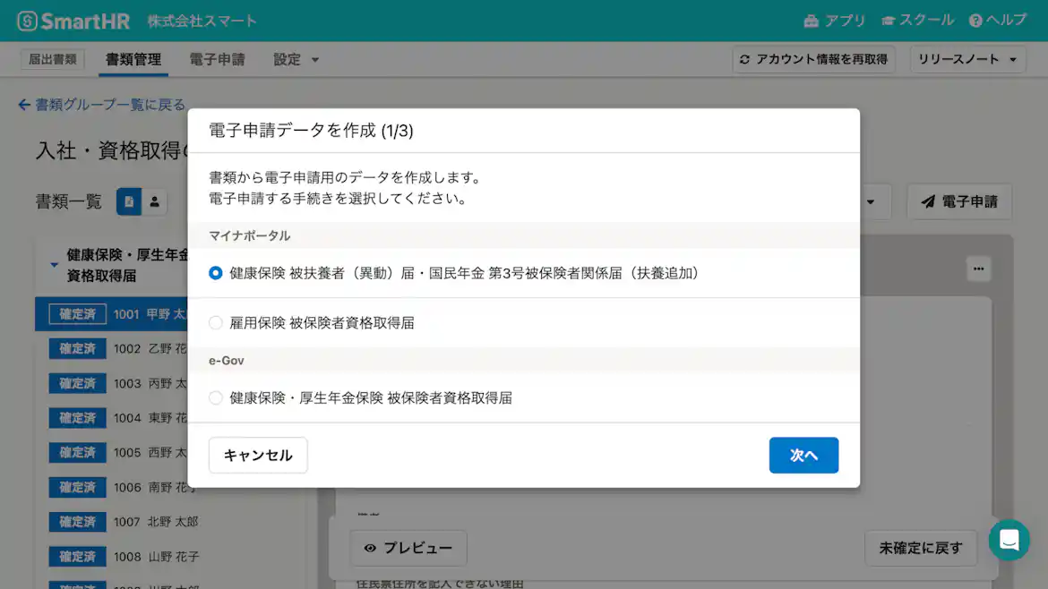1048x589 pixels.
Task: Click the 電子申請 paper plane icon button
Action: [x=959, y=201]
